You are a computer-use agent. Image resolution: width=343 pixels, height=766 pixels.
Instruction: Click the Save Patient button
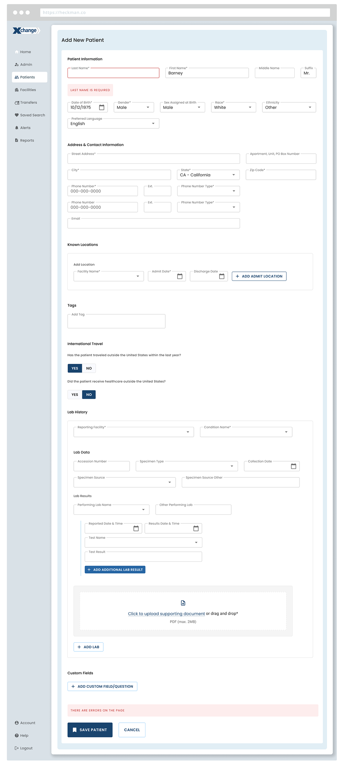[x=90, y=730]
